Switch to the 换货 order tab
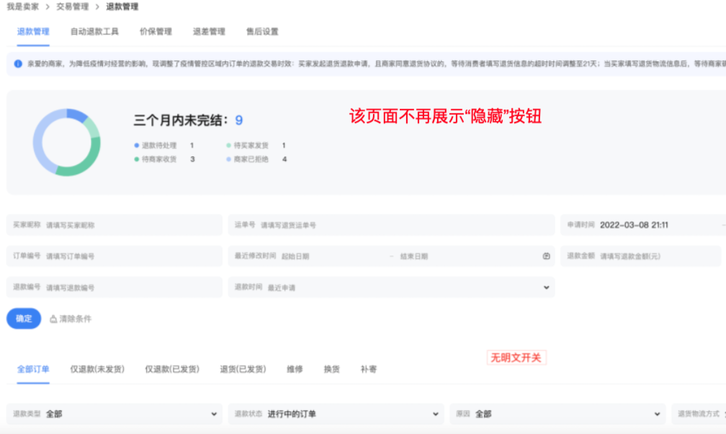The height and width of the screenshot is (434, 726). pos(331,369)
